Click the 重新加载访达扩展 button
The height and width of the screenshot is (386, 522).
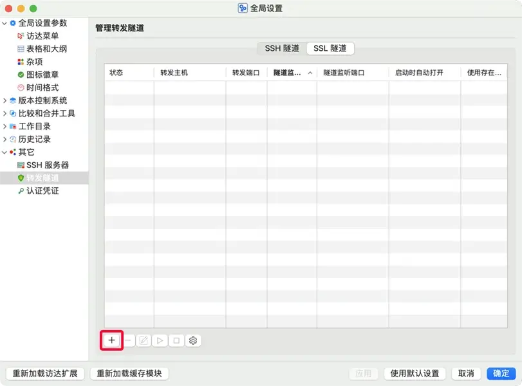44,373
